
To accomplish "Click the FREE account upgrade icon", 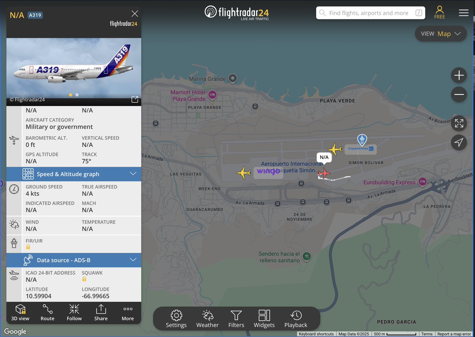I will (x=439, y=13).
